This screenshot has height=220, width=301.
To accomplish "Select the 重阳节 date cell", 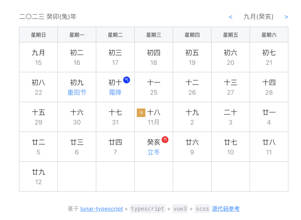I will click(77, 87).
